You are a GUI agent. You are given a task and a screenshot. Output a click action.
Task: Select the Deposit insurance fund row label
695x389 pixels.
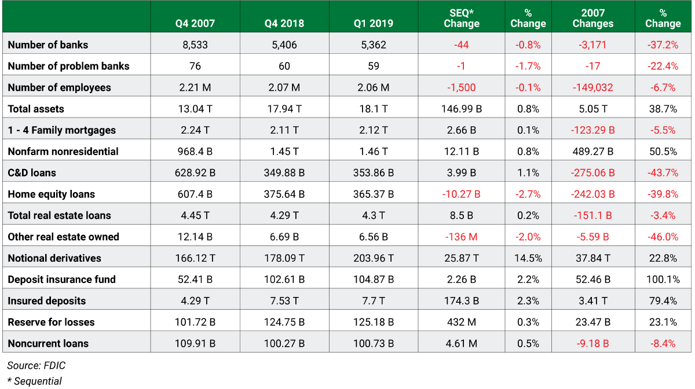61,280
